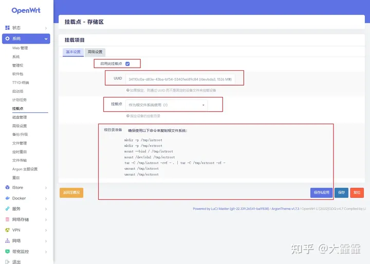Open the 挂载点 mount point dropdown
Image resolution: width=370 pixels, height=264 pixels.
click(x=166, y=105)
